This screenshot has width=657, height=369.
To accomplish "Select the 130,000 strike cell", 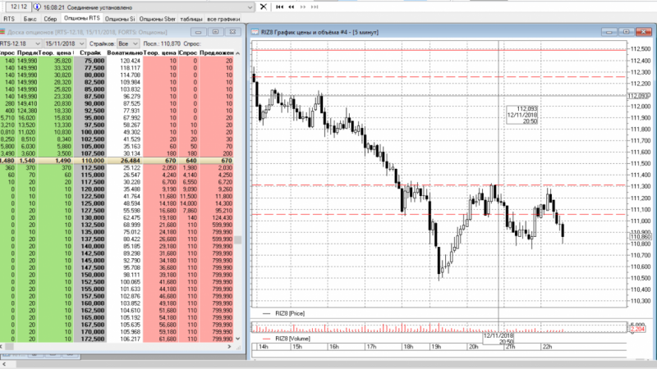I will (90, 217).
